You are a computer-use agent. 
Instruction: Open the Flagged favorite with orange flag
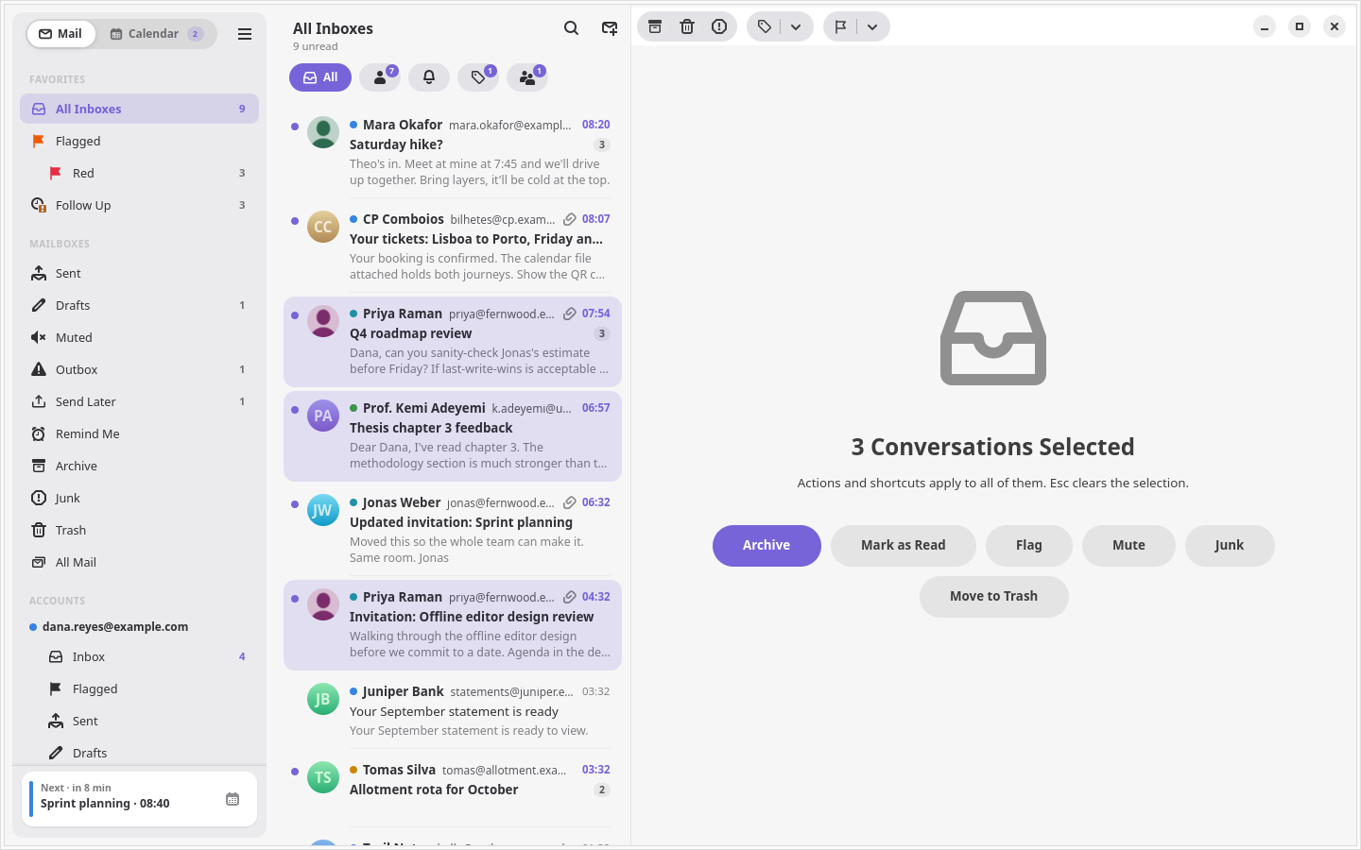tap(139, 141)
